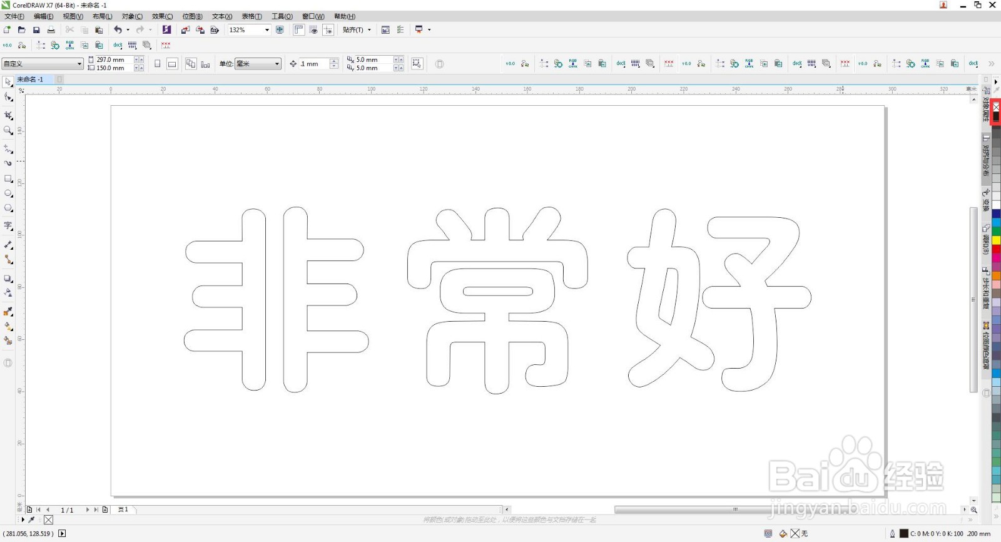Toggle show grid button
Screen dimensions: 1001x542
tap(313, 29)
